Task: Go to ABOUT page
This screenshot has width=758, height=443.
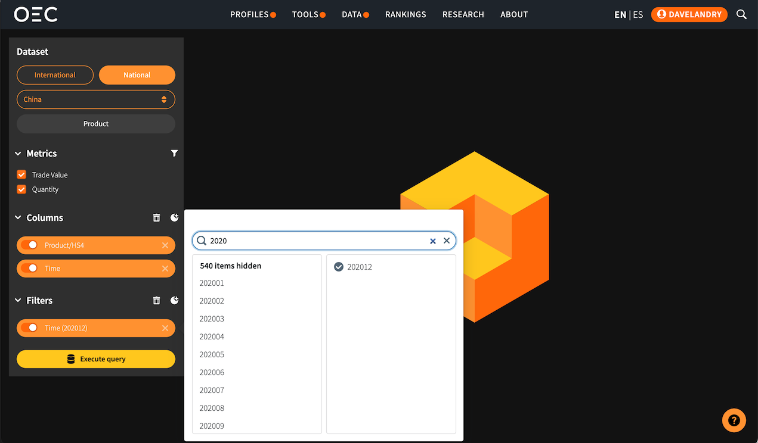Action: (514, 14)
